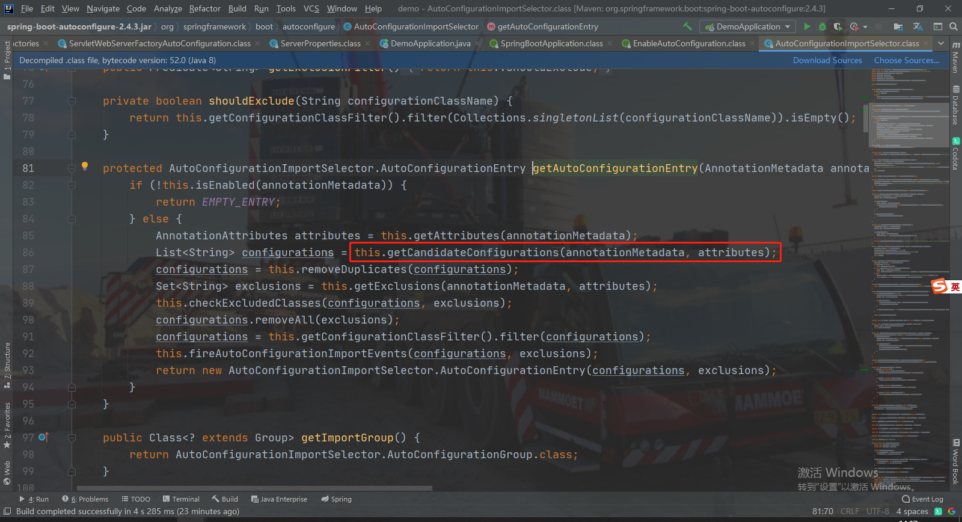Open the DemoApplication run configuration dropdown
Image resolution: width=962 pixels, height=522 pixels.
747,26
